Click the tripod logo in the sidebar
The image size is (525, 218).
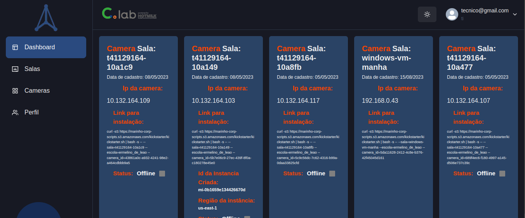coord(46,17)
